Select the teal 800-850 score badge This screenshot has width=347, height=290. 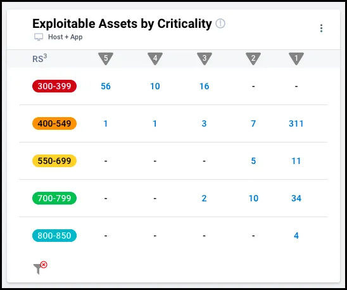coord(54,236)
